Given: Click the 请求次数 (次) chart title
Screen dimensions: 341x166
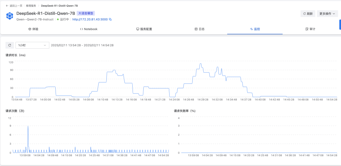Looking at the screenshot, I should click(15, 111).
